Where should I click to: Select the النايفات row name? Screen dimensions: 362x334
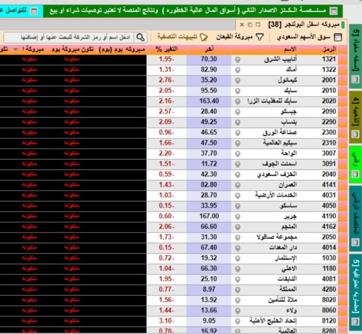287,279
